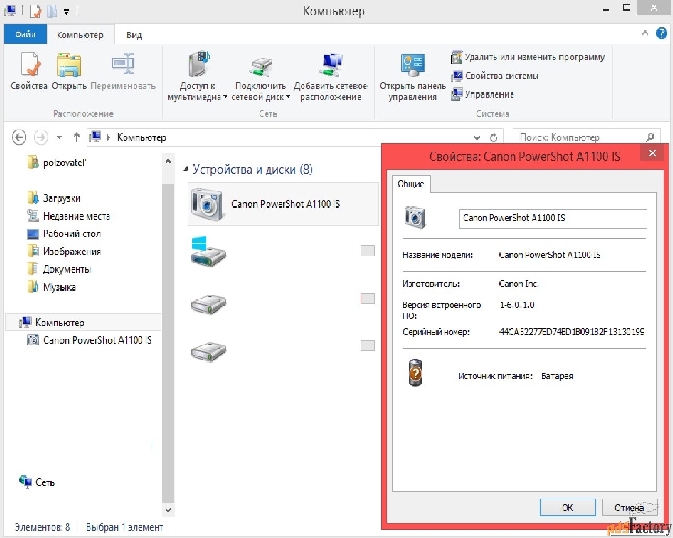
Task: Select the Windows system drive icon
Action: click(208, 251)
